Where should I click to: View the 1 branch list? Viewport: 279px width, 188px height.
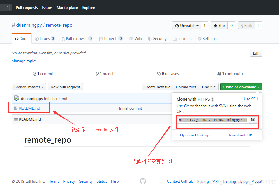tap(105, 74)
